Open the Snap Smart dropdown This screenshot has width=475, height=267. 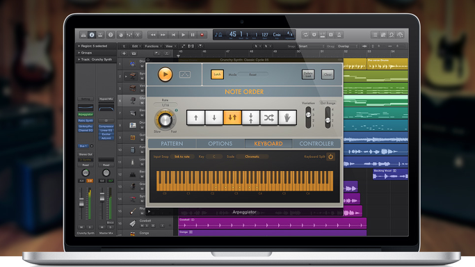pos(312,47)
